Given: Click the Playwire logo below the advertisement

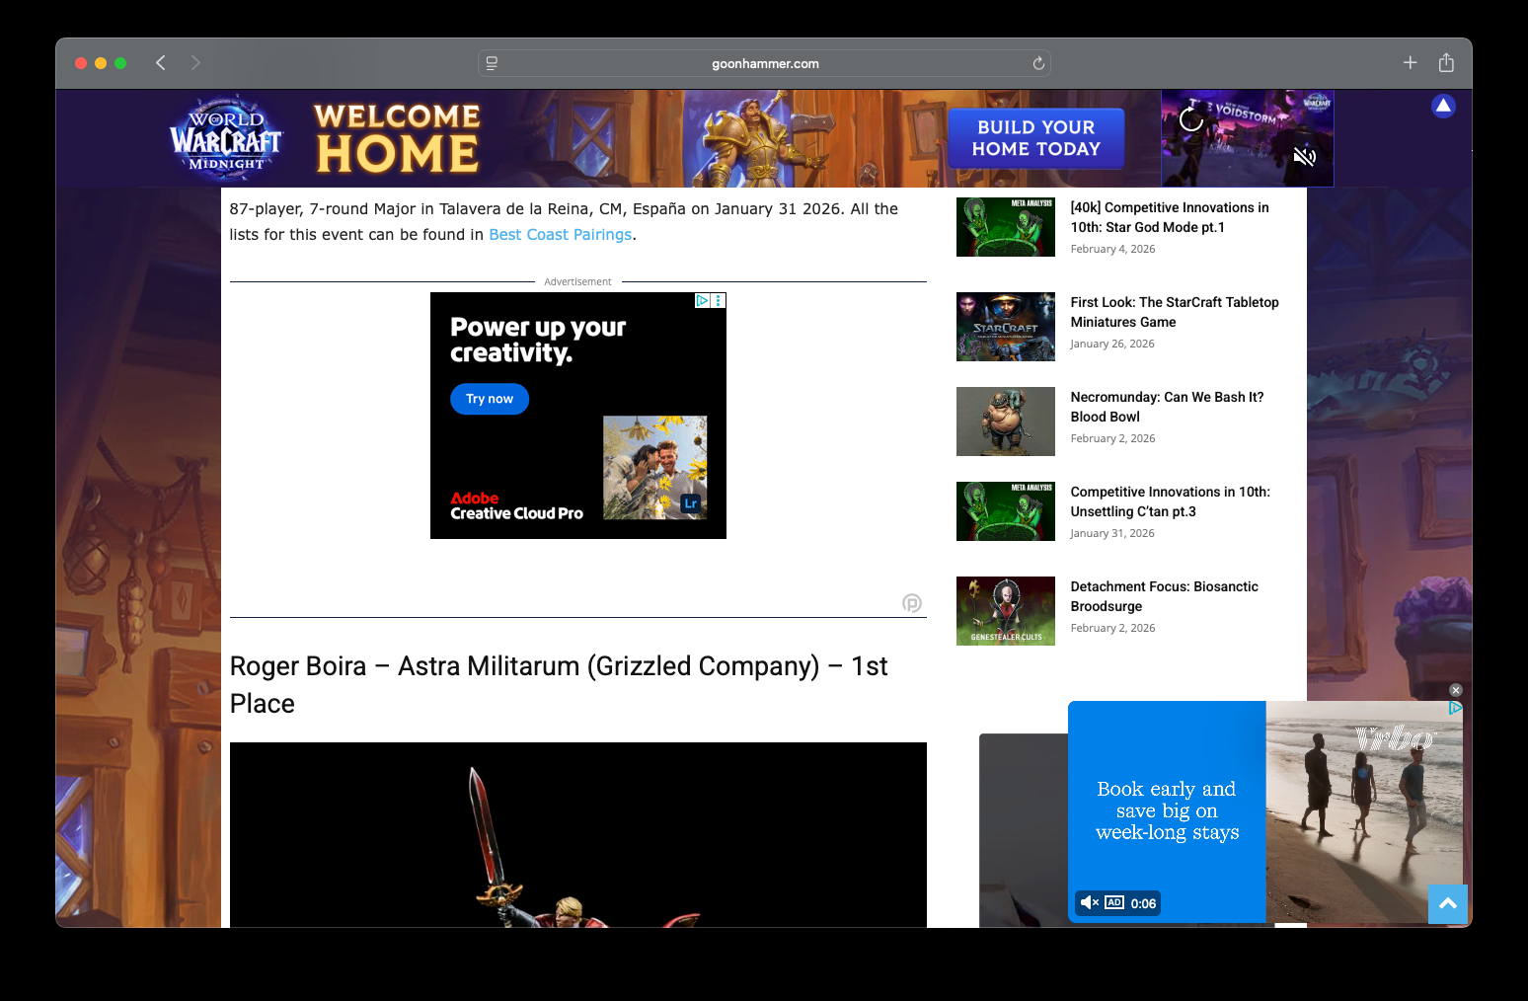Looking at the screenshot, I should [x=912, y=603].
